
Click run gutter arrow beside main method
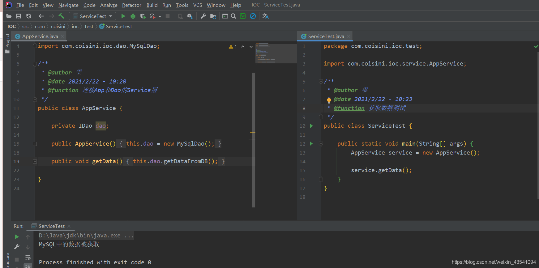tap(311, 144)
